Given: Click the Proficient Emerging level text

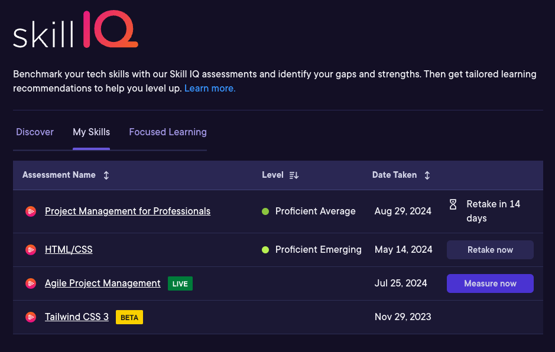Looking at the screenshot, I should tap(319, 249).
